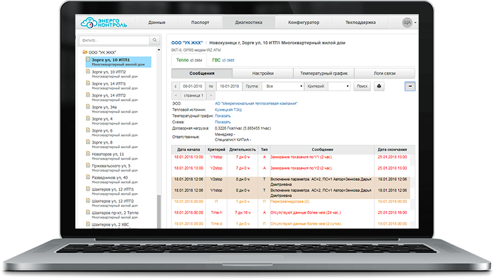Image resolution: width=494 pixels, height=280 pixels.
Task: Click the страница 1 page indicator
Action: tap(193, 96)
